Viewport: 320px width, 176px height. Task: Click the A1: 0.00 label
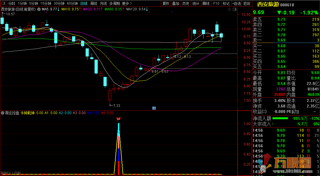pos(51,113)
